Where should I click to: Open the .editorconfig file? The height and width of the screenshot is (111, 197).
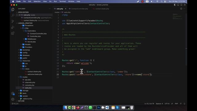(x=27, y=99)
